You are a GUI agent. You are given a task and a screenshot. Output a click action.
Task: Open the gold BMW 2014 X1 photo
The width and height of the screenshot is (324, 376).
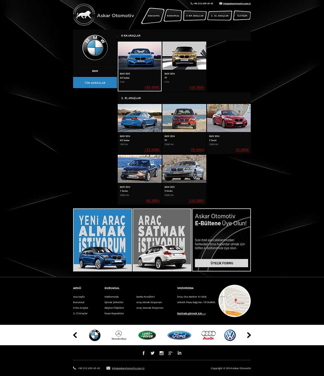(x=184, y=55)
